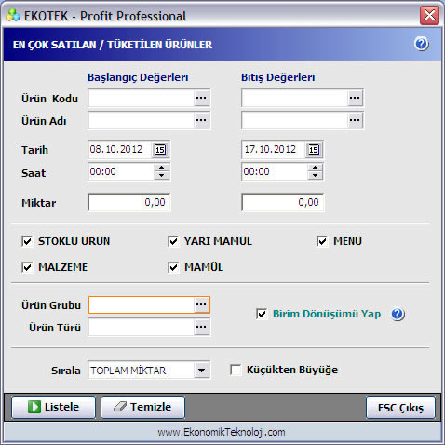
Task: Decrease start Saat with down arrow
Action: pyautogui.click(x=161, y=176)
